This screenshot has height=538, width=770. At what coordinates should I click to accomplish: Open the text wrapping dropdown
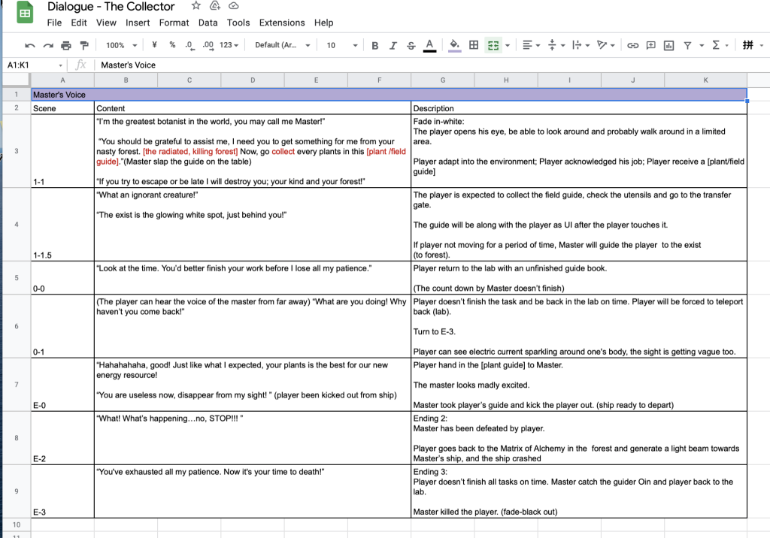coord(581,45)
